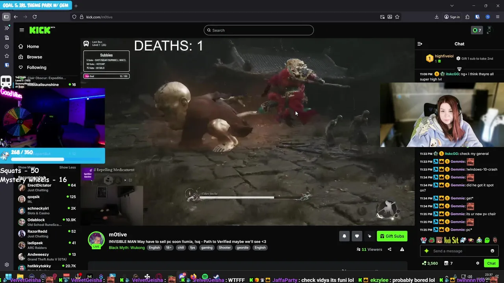Collapse the chat panel
This screenshot has width=504, height=283.
pyautogui.click(x=420, y=44)
